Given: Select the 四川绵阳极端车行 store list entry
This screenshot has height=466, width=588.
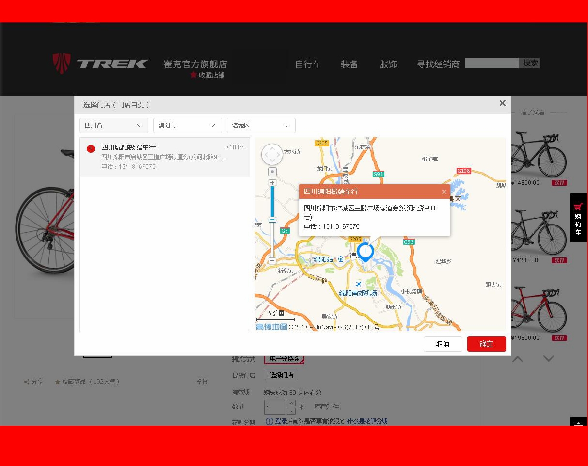Looking at the screenshot, I should pyautogui.click(x=165, y=157).
